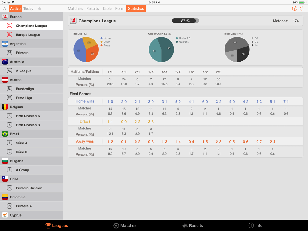
Task: Open Chile Primera Division league
Action: click(32, 188)
